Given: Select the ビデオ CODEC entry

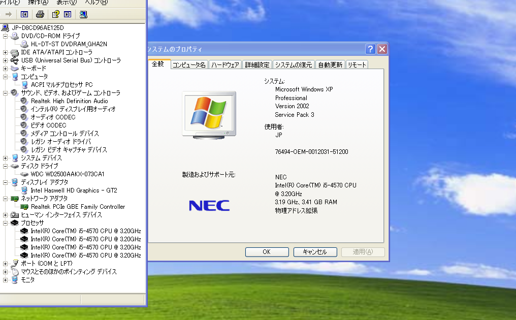Looking at the screenshot, I should point(48,125).
